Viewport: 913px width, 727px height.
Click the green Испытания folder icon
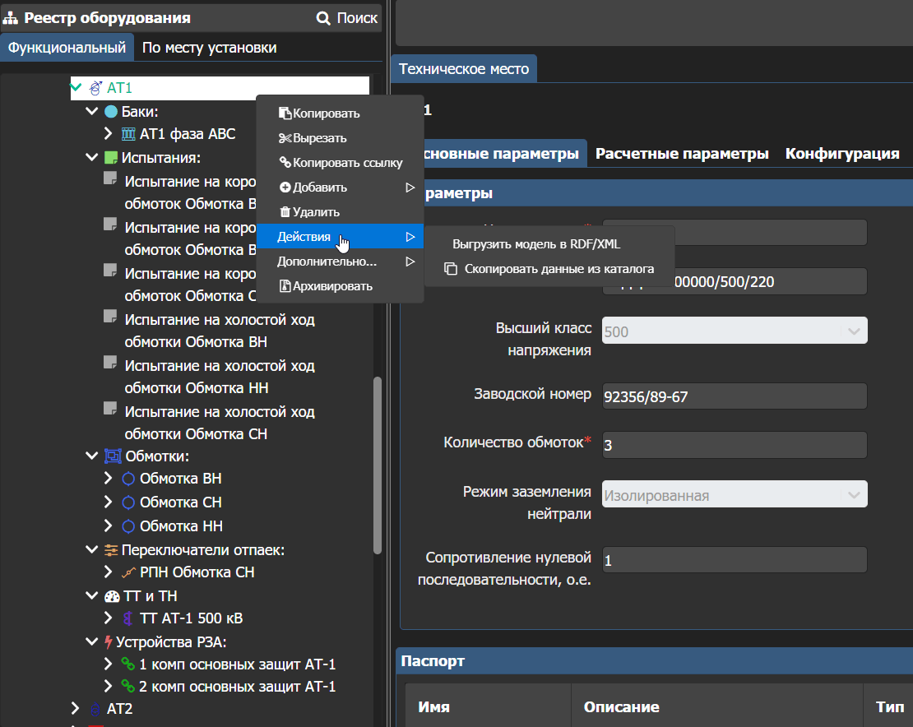[111, 158]
